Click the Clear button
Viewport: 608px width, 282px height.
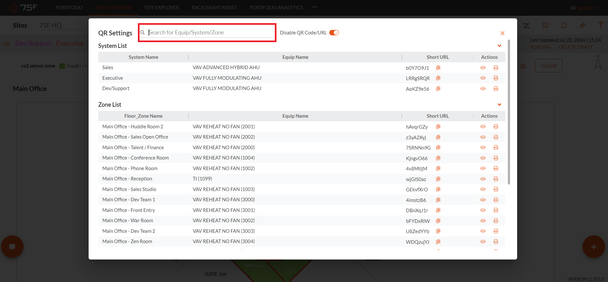pos(549,66)
